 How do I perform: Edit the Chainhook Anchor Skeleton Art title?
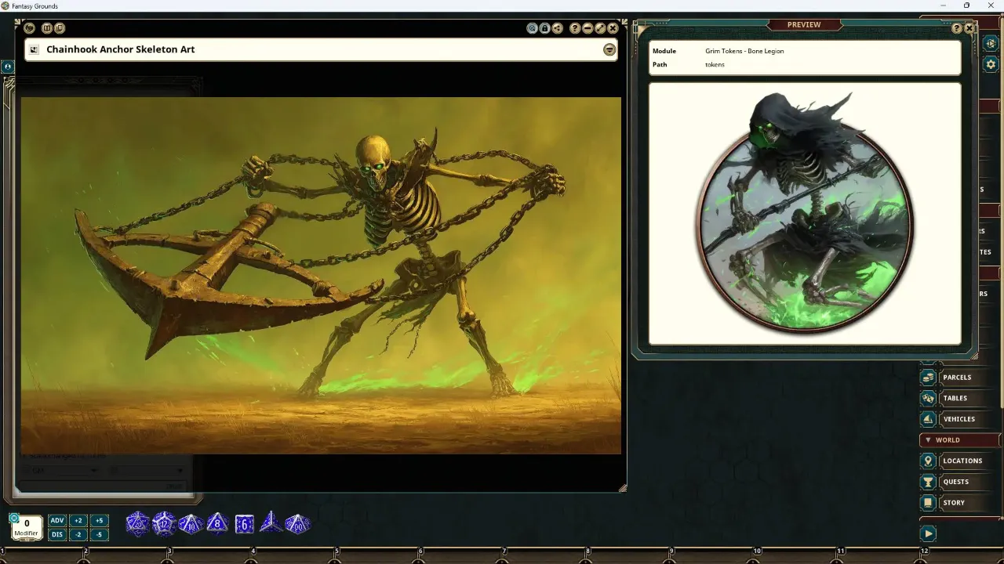pos(120,49)
